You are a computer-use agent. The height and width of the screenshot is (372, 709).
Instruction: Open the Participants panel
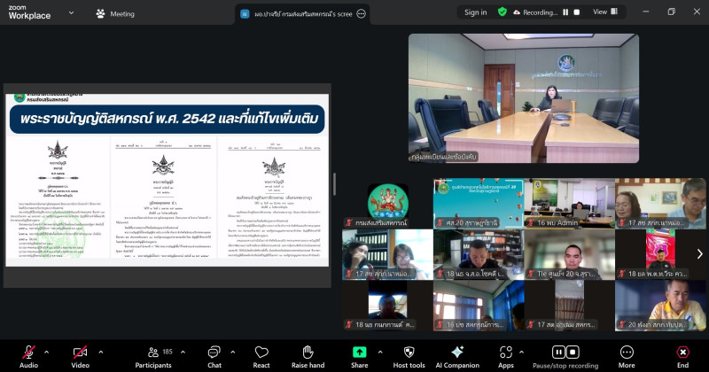pos(153,353)
